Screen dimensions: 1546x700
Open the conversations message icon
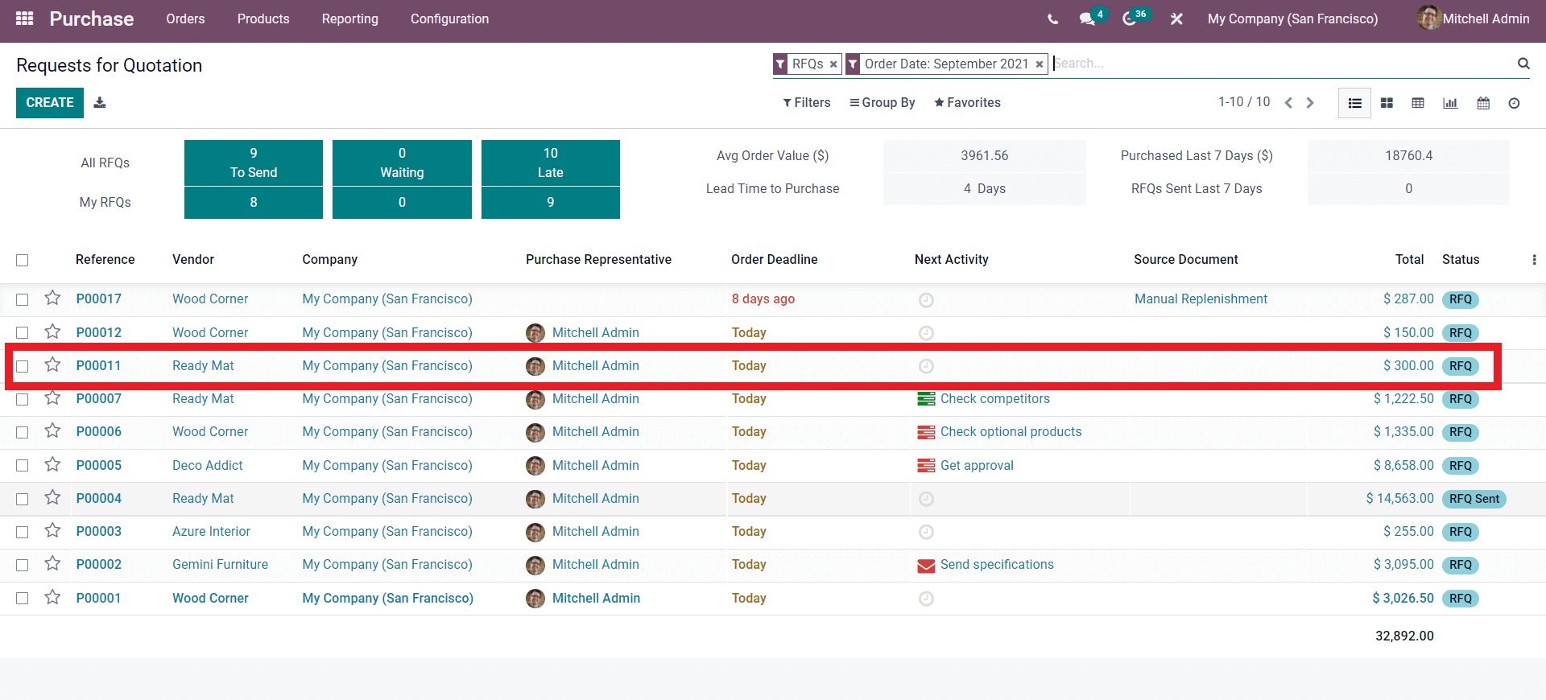click(x=1087, y=19)
